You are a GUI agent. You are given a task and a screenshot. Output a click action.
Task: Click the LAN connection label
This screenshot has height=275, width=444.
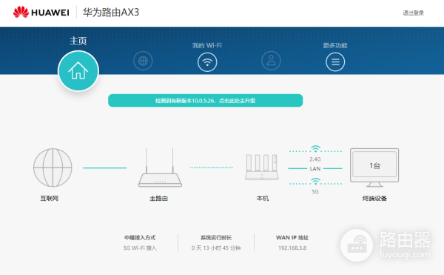[315, 169]
